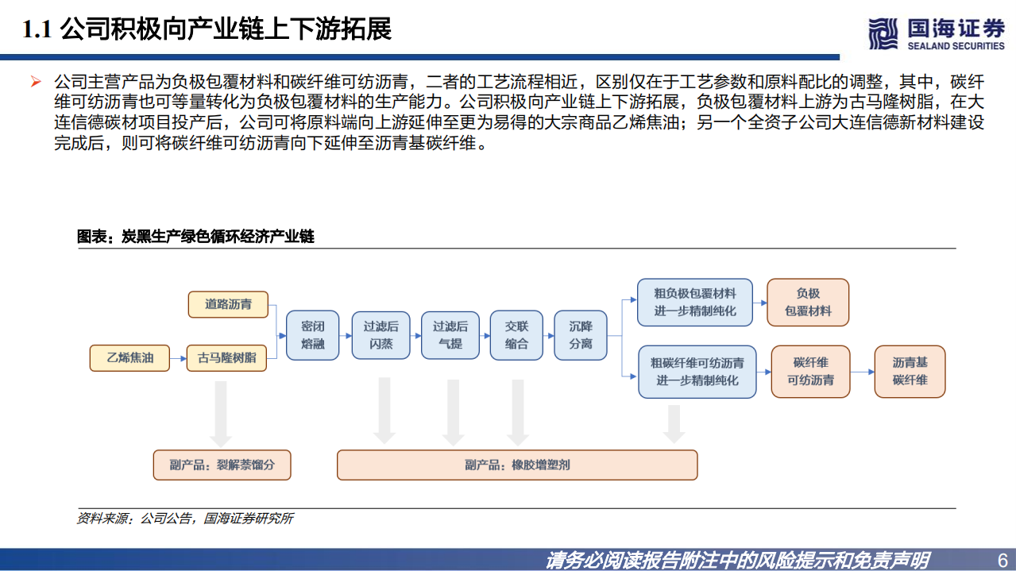This screenshot has width=1016, height=571.
Task: Select the 道路沥青 node
Action: click(x=228, y=304)
